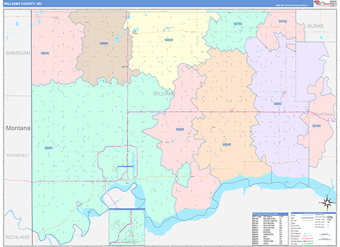Select the WHITE EARTH row in ZIP index
This screenshot has width=340, height=247.
[x=270, y=221]
